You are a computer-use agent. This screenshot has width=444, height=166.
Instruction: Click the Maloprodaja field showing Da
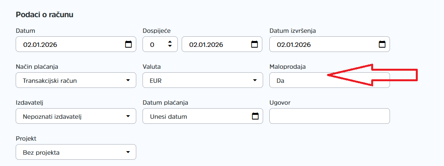[x=298, y=80]
